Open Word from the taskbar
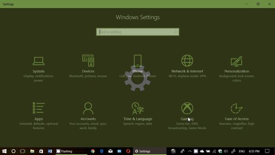This screenshot has height=155, width=275. (50, 151)
